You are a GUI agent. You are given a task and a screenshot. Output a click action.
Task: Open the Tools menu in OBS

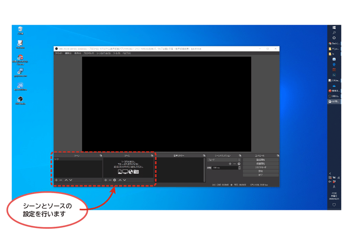click(x=116, y=53)
